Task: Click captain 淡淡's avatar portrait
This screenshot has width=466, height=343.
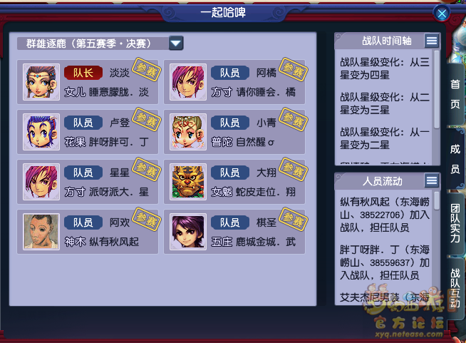Action: (x=41, y=82)
